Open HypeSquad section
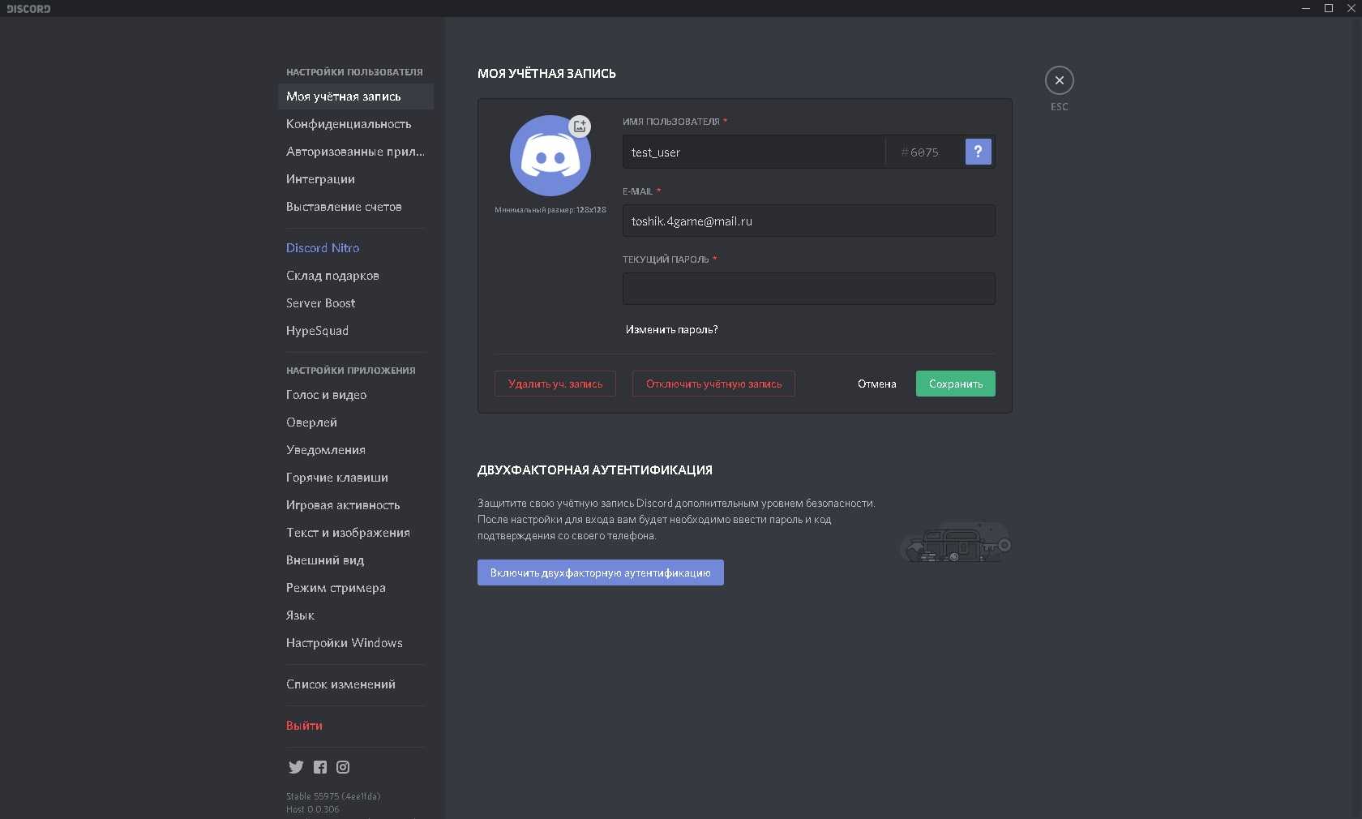This screenshot has width=1362, height=819. point(356,331)
